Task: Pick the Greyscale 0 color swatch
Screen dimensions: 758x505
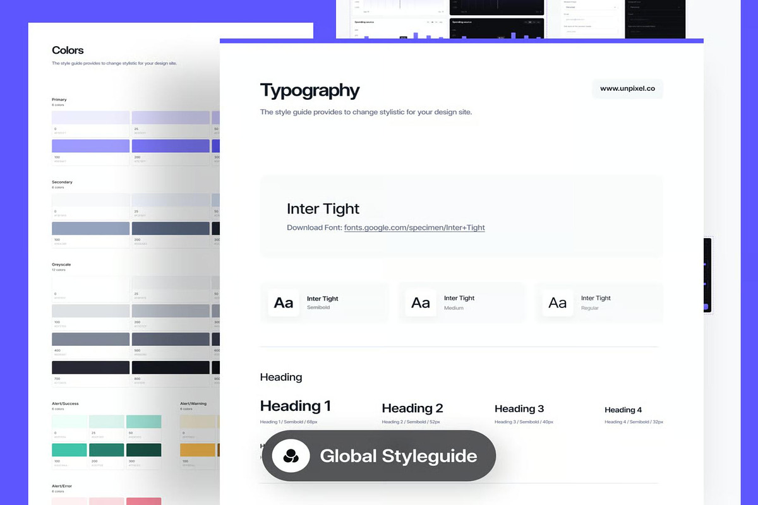Action: pos(91,283)
